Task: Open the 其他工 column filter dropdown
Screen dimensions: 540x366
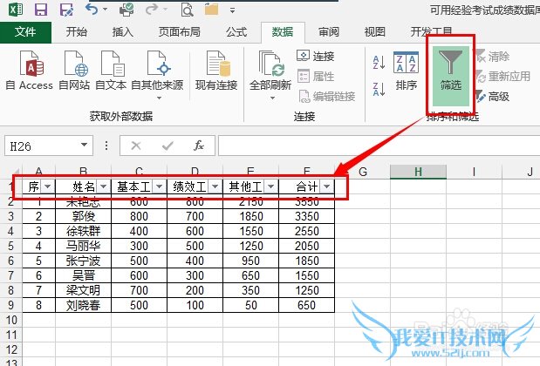Action: click(x=270, y=186)
